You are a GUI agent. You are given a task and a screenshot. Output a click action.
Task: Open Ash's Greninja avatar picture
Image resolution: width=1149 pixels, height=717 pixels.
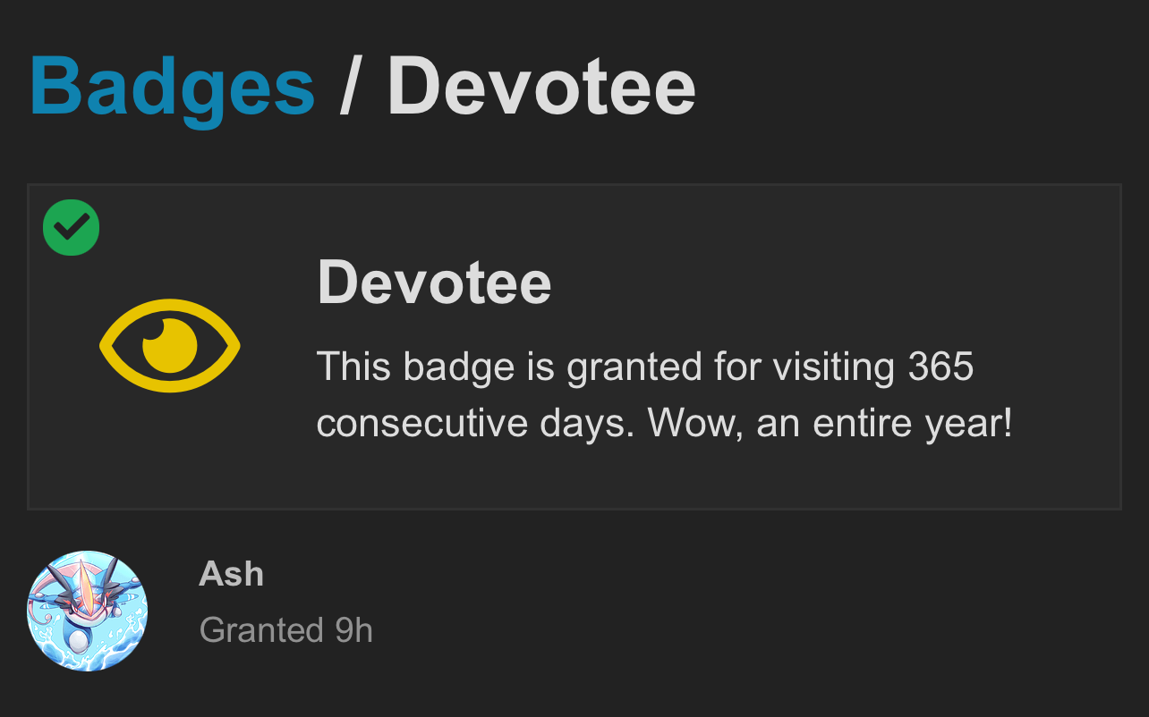click(88, 611)
